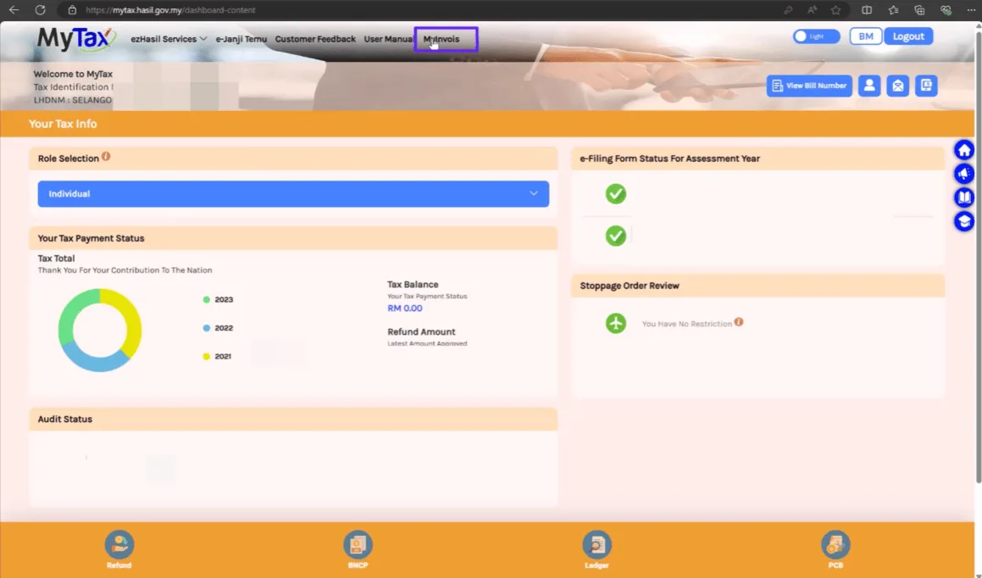The width and height of the screenshot is (982, 578).
Task: Click the donut chart of tax totals
Action: click(100, 330)
